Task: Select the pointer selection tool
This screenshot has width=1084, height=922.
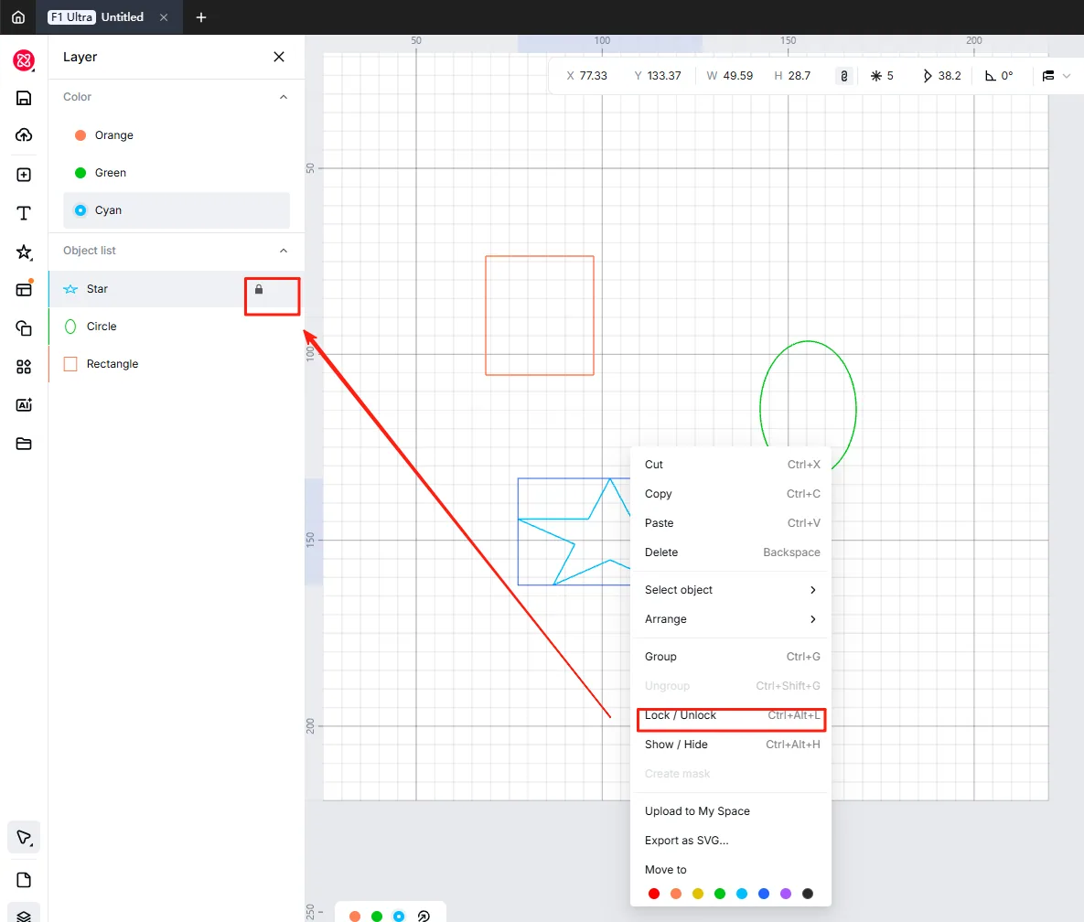Action: pos(24,838)
